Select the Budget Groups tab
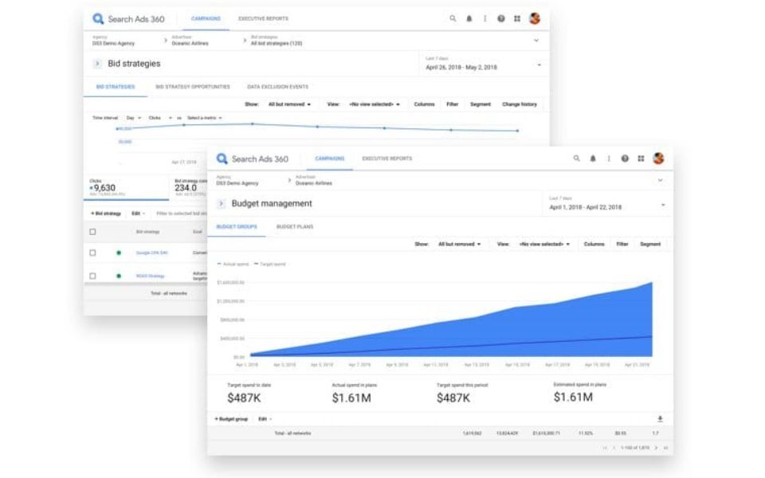This screenshot has height=478, width=765. coord(237,227)
